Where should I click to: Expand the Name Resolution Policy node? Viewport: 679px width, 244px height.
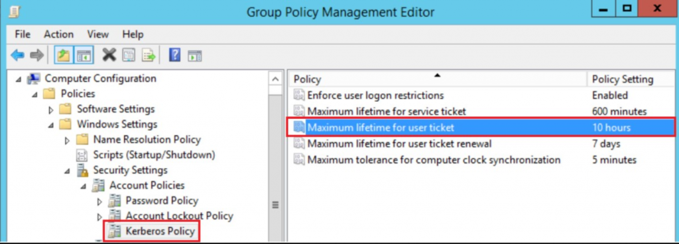[67, 140]
